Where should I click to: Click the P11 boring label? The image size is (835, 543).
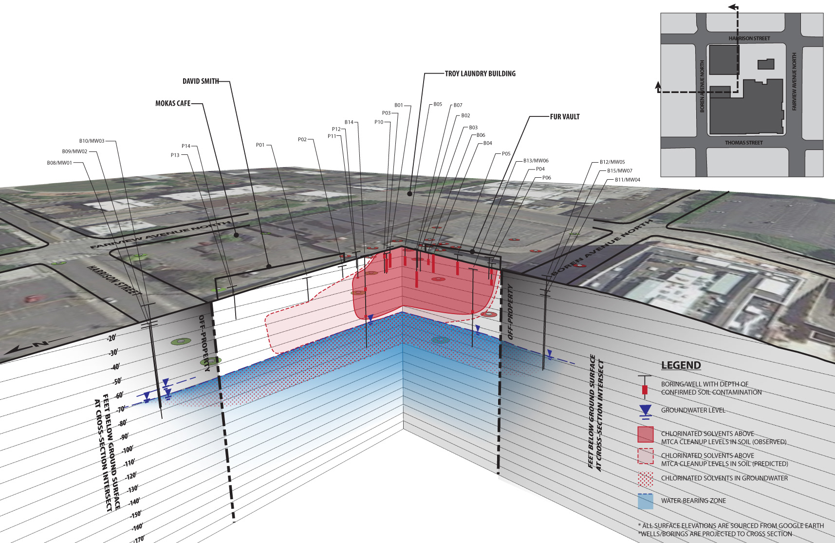click(332, 136)
